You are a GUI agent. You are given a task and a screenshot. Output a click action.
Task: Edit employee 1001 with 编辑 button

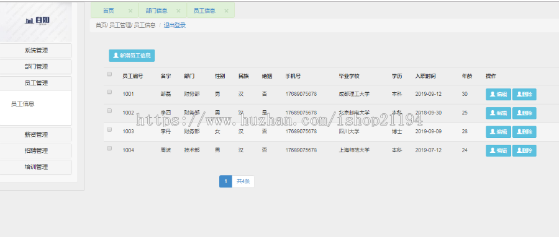[x=498, y=95]
